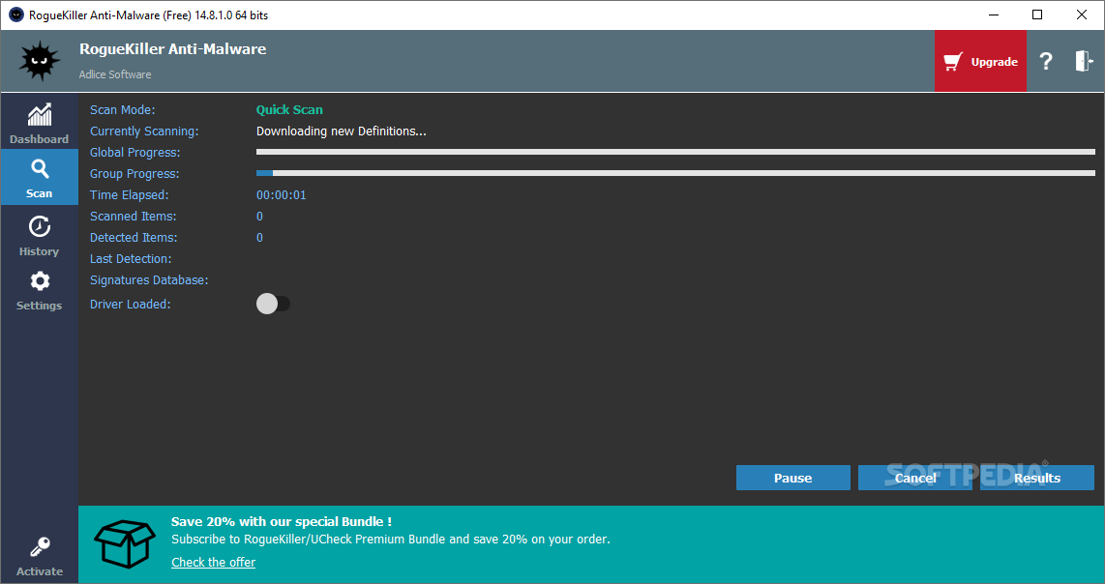Open the scan Results

click(x=1036, y=478)
